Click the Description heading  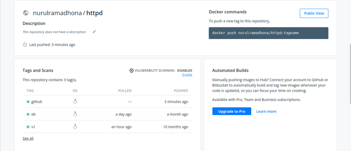tap(34, 24)
